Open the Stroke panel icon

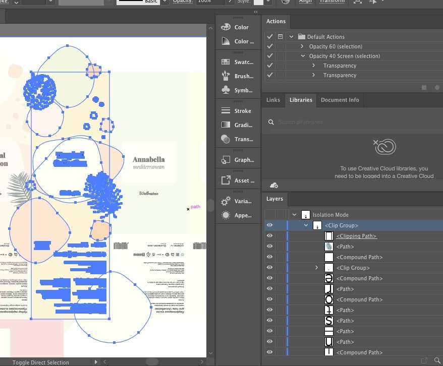tap(226, 111)
